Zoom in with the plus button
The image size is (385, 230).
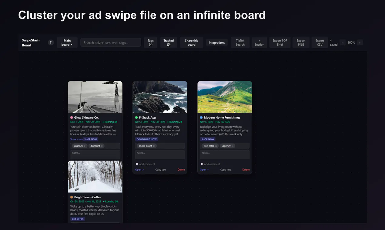pyautogui.click(x=360, y=43)
